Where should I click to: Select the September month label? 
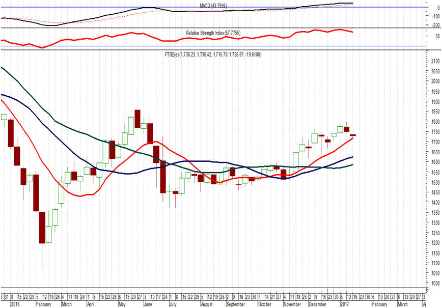pos(236,304)
